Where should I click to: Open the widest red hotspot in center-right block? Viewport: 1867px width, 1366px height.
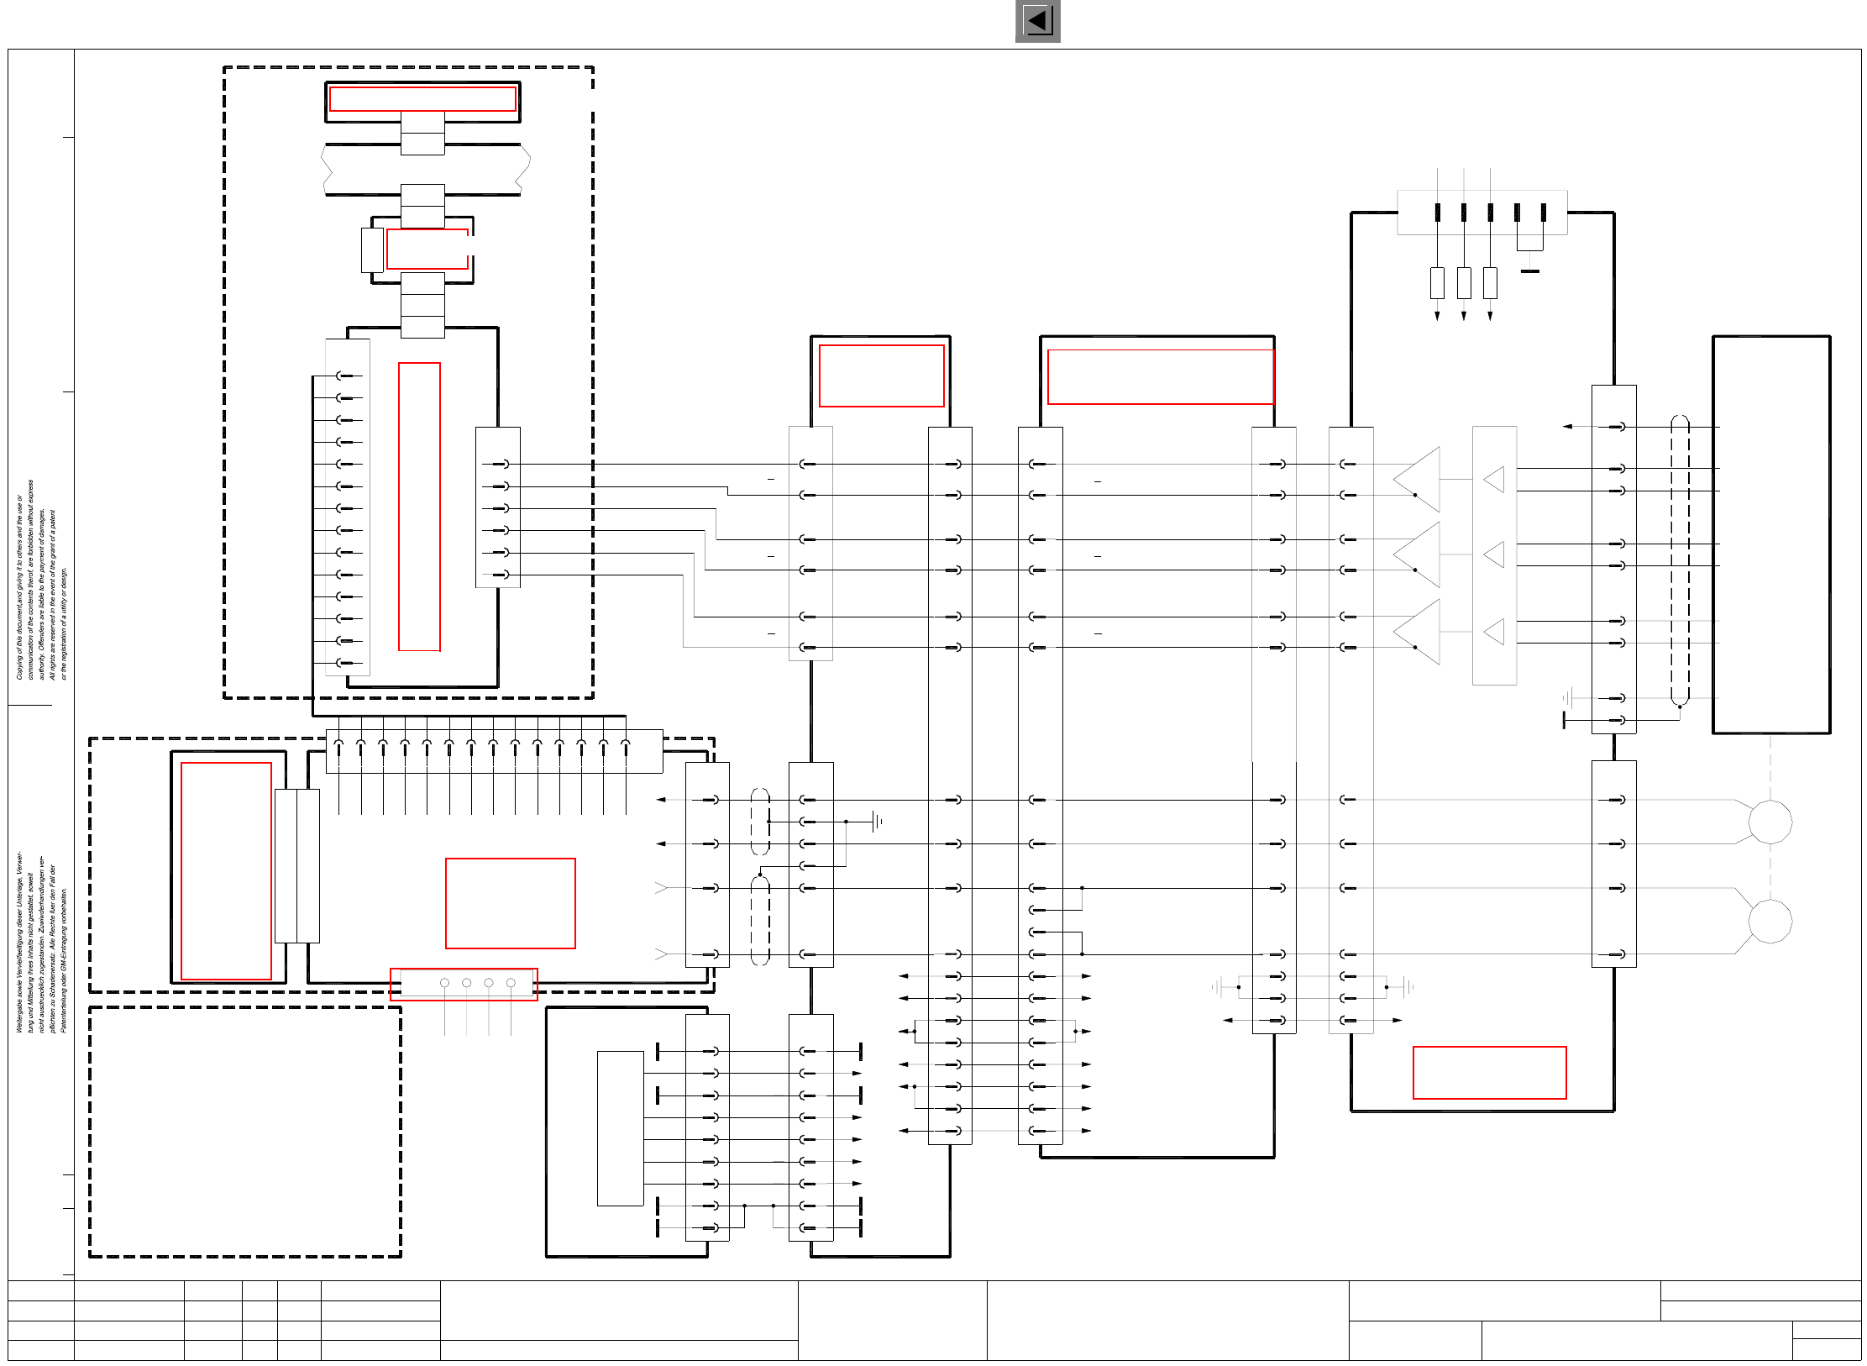1160,377
